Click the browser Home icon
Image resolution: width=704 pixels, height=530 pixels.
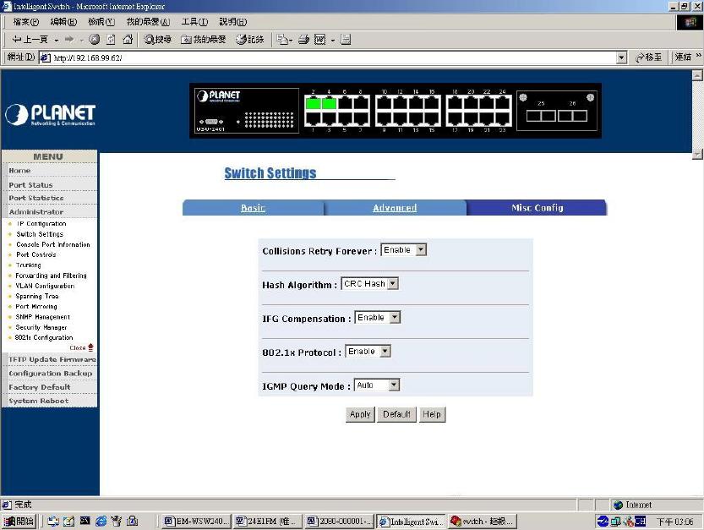(128, 40)
